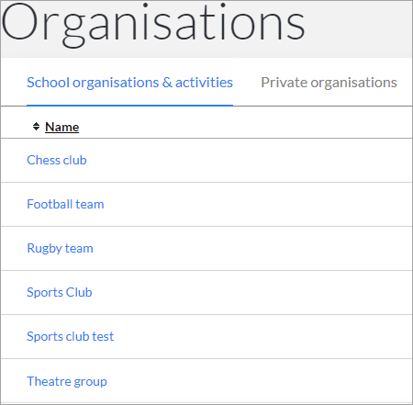Image resolution: width=413 pixels, height=405 pixels.
Task: Click empty space in the Rugby team row
Action: click(x=245, y=249)
